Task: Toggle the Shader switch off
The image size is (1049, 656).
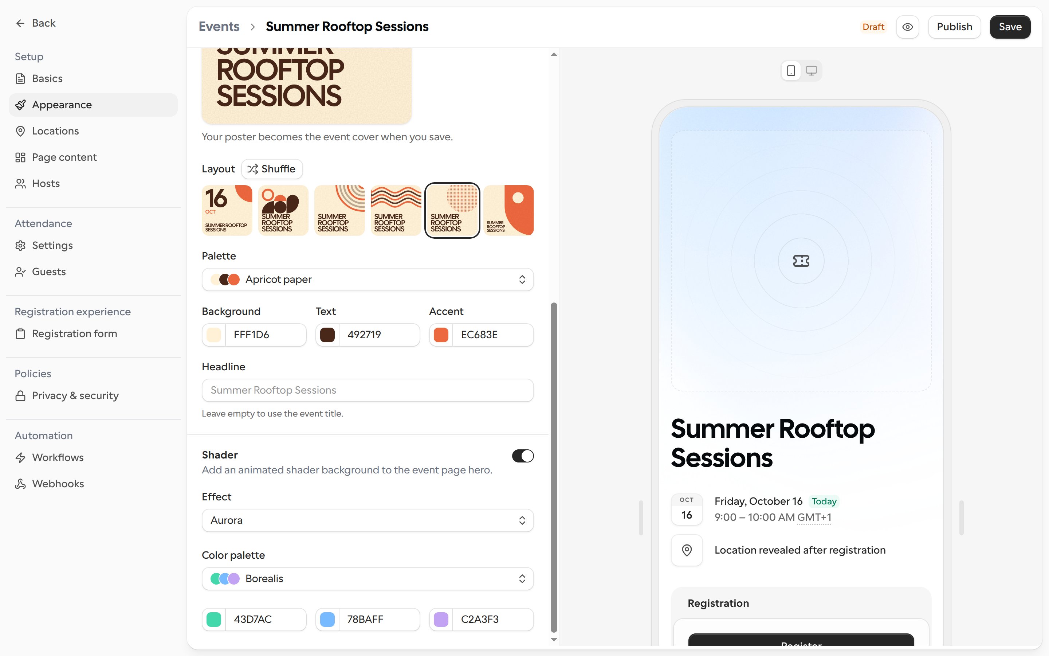Action: click(x=522, y=456)
